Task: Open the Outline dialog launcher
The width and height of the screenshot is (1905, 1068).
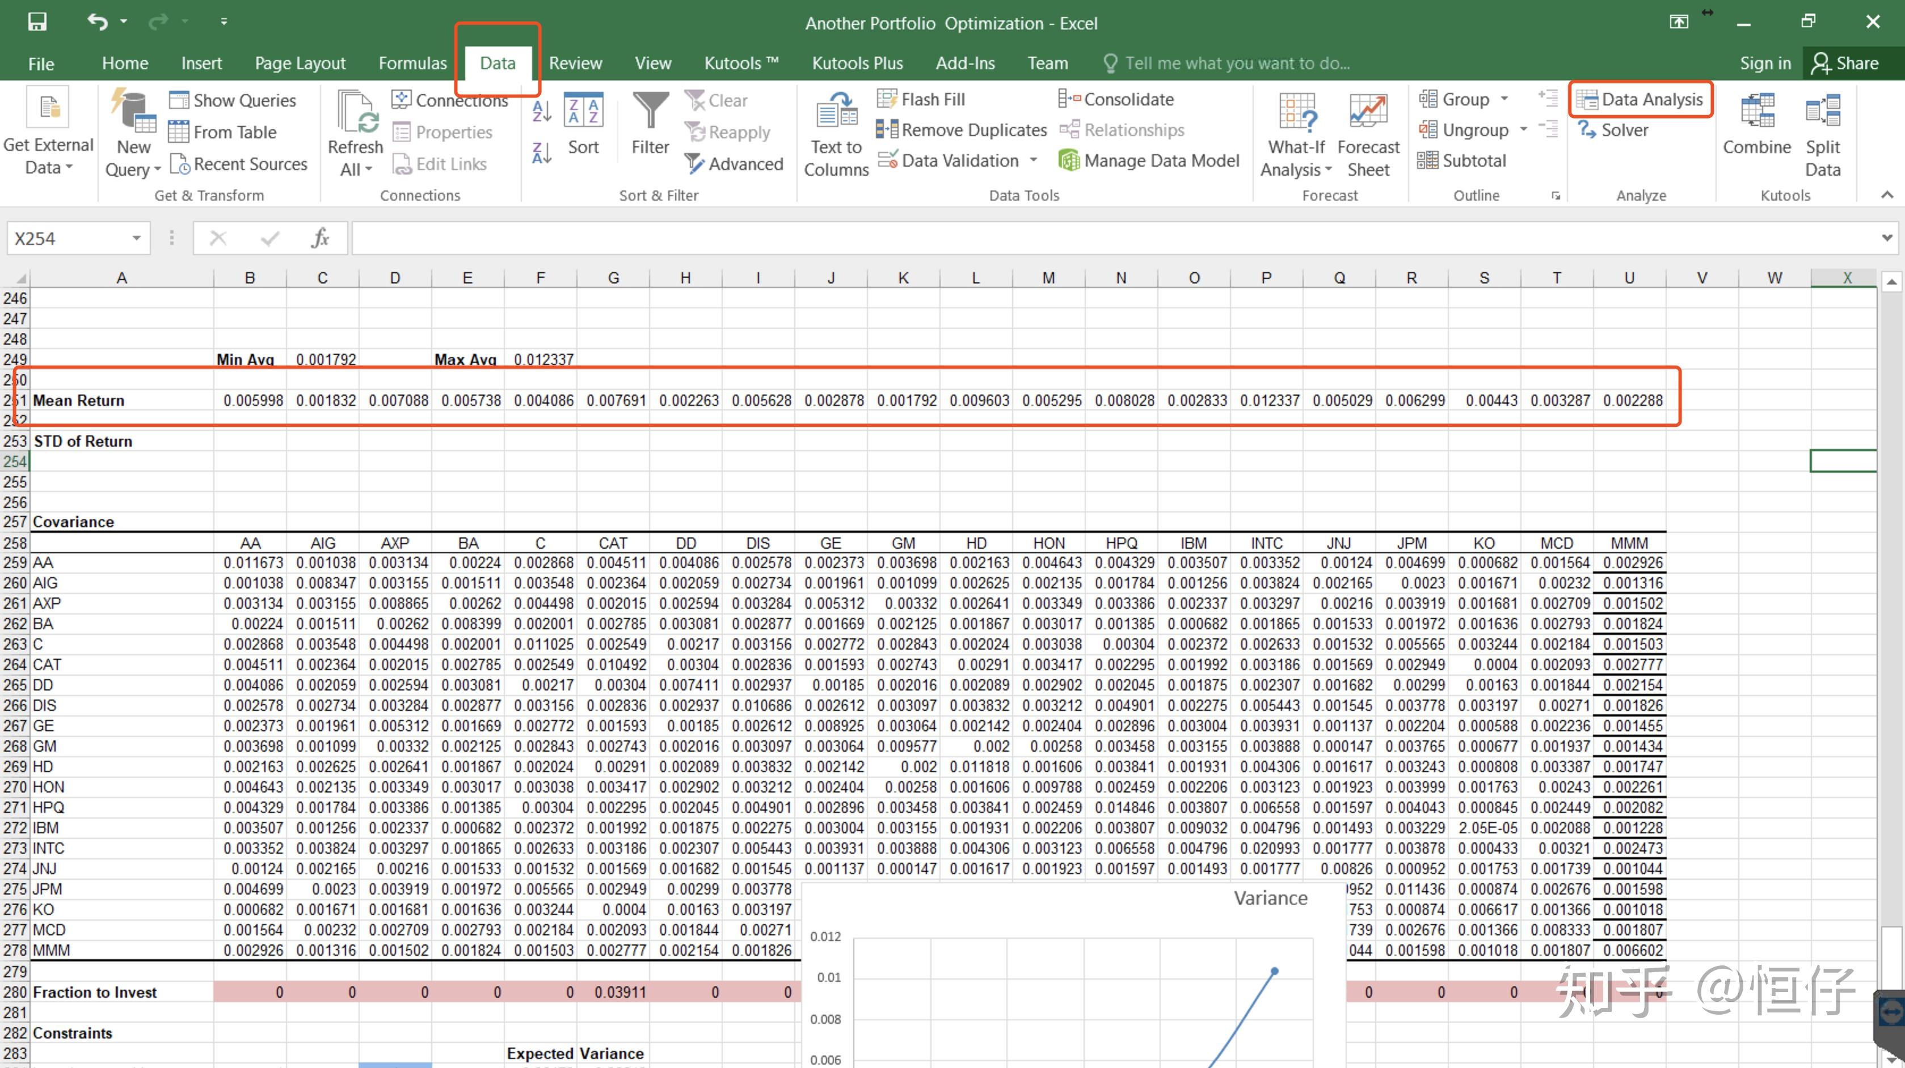Action: [x=1556, y=196]
